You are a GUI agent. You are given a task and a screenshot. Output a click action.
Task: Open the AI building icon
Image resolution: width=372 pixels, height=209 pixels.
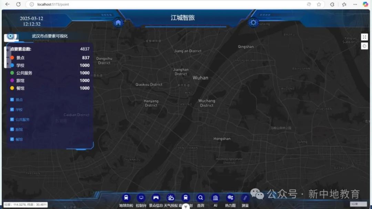click(x=215, y=198)
